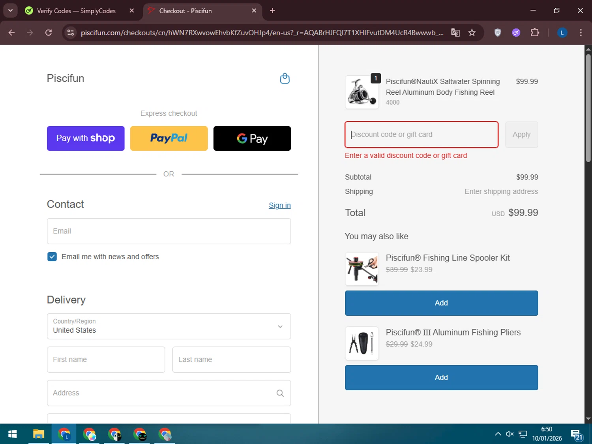This screenshot has height=444, width=592.
Task: Open File Explorer from taskbar
Action: pyautogui.click(x=38, y=434)
